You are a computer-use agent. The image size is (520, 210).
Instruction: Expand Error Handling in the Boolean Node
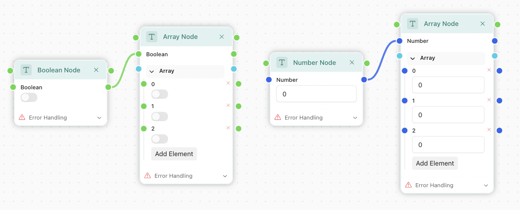click(x=100, y=118)
